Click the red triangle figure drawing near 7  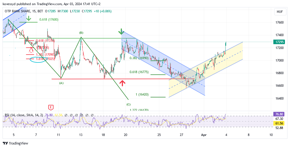31,50
